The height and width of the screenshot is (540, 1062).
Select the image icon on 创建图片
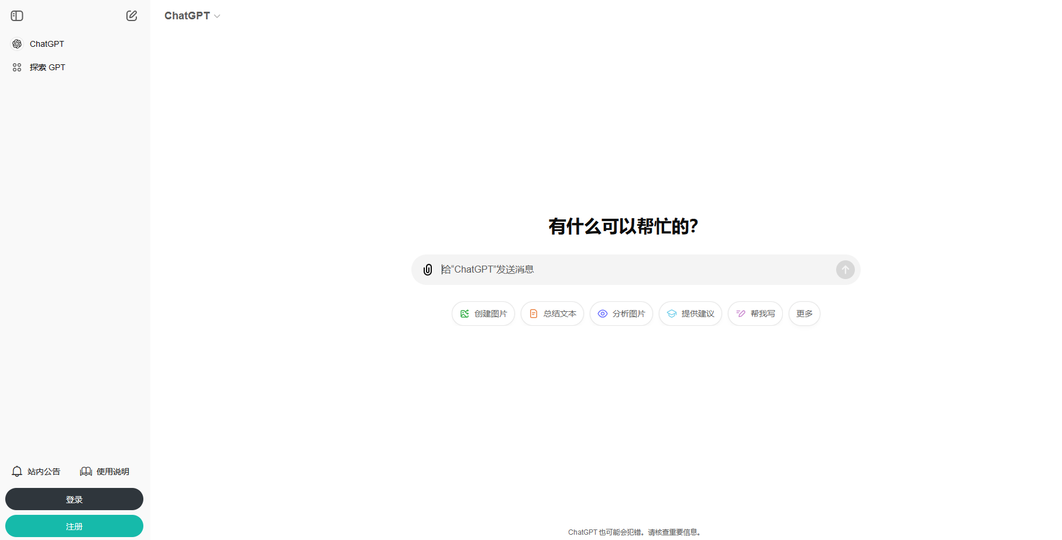point(465,314)
